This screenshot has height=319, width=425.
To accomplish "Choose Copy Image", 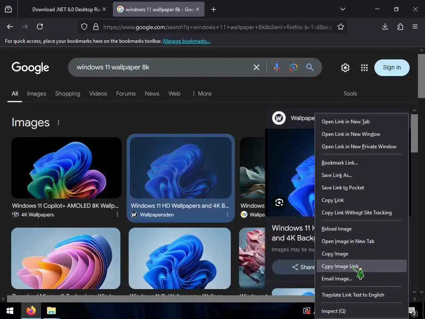I will pyautogui.click(x=361, y=254).
